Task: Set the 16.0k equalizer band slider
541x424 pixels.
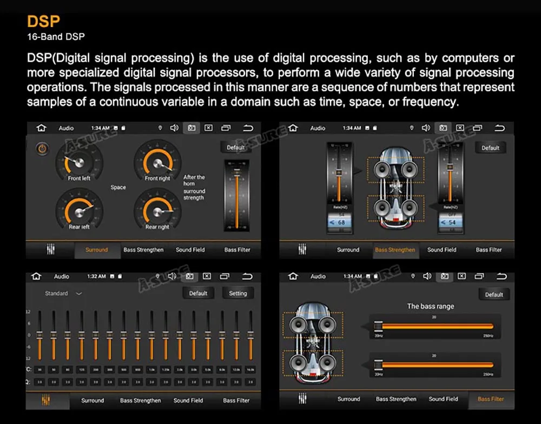Action: pos(250,335)
